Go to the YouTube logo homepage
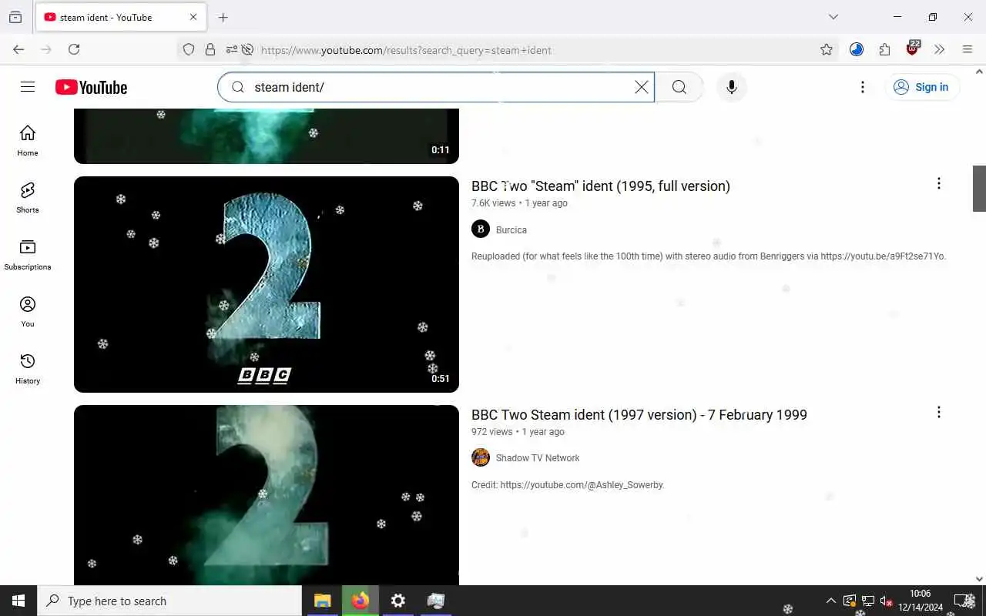Screen dimensions: 986x616 click(91, 87)
